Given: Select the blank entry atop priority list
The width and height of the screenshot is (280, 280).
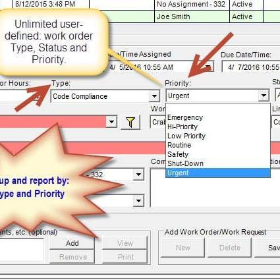Looking at the screenshot, I should pyautogui.click(x=218, y=109).
